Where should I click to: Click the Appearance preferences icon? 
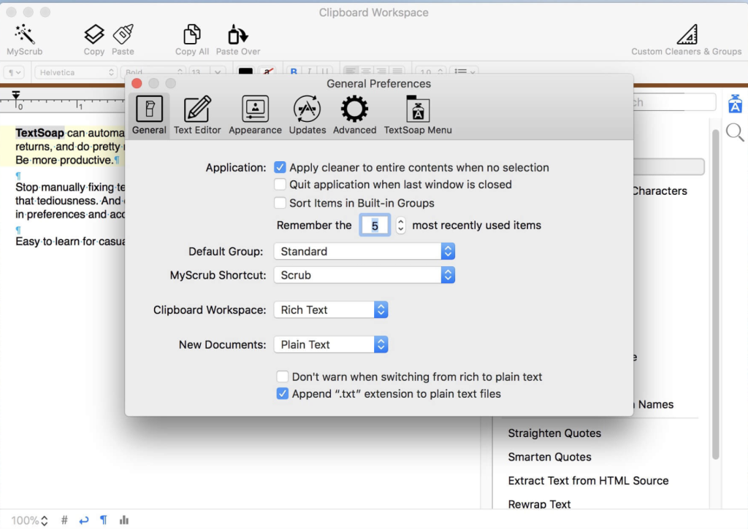(255, 109)
